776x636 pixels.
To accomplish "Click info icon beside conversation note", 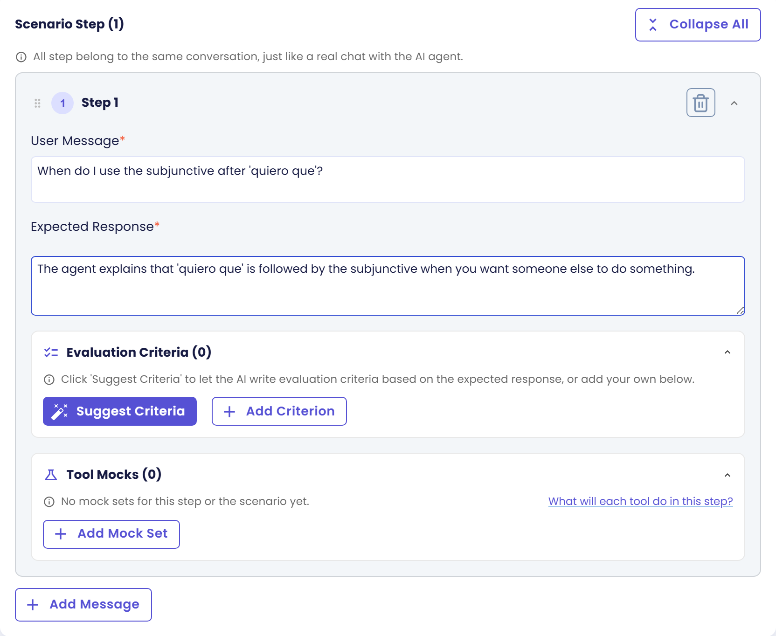I will pyautogui.click(x=21, y=57).
